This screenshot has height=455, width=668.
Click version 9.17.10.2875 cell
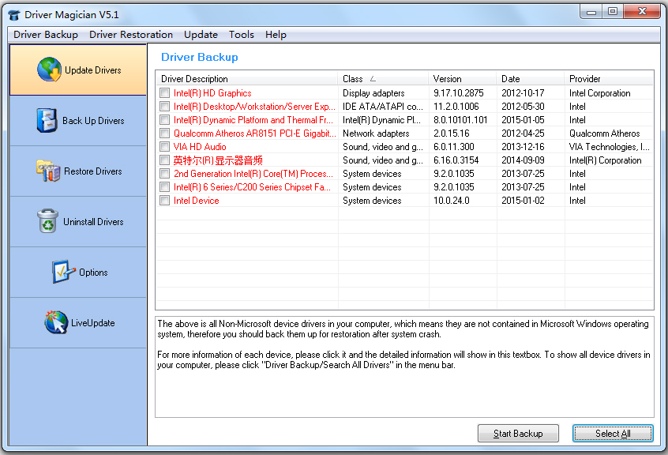459,93
